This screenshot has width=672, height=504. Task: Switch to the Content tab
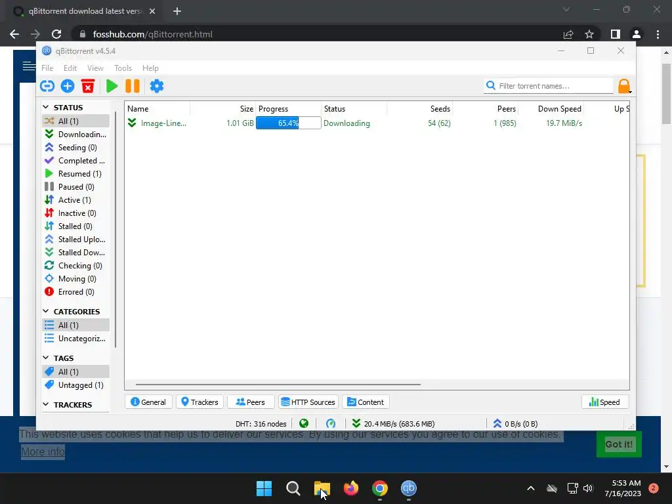click(366, 402)
